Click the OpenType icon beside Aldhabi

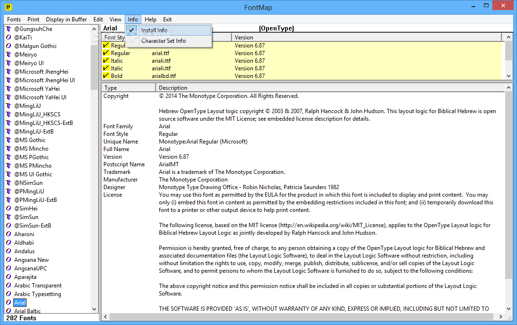point(9,243)
